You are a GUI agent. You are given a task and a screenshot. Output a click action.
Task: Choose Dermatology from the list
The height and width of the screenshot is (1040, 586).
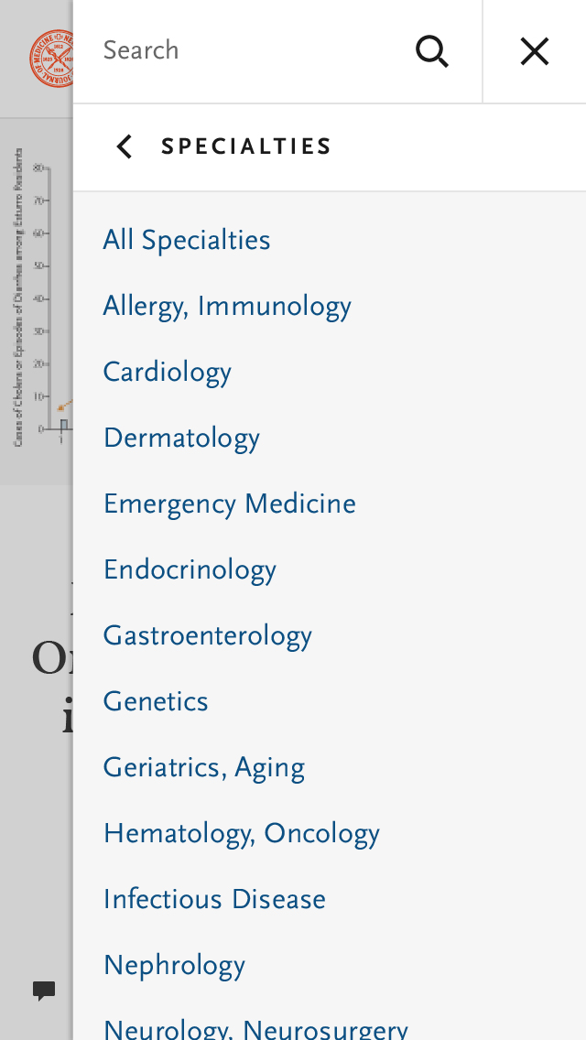[181, 438]
